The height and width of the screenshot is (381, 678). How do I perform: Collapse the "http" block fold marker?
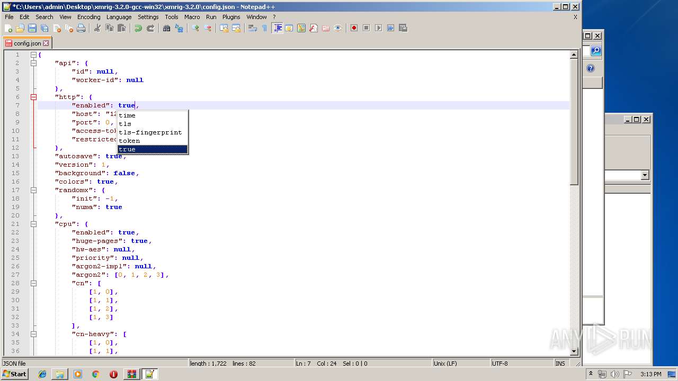[x=33, y=97]
